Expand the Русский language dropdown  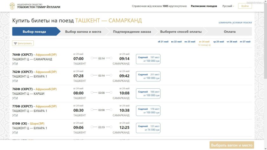(x=228, y=6)
